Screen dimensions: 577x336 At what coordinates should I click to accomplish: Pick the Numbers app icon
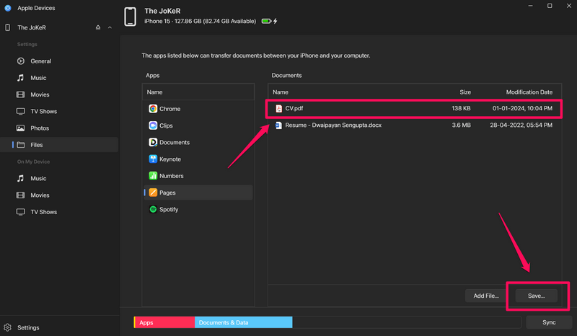[x=153, y=176]
